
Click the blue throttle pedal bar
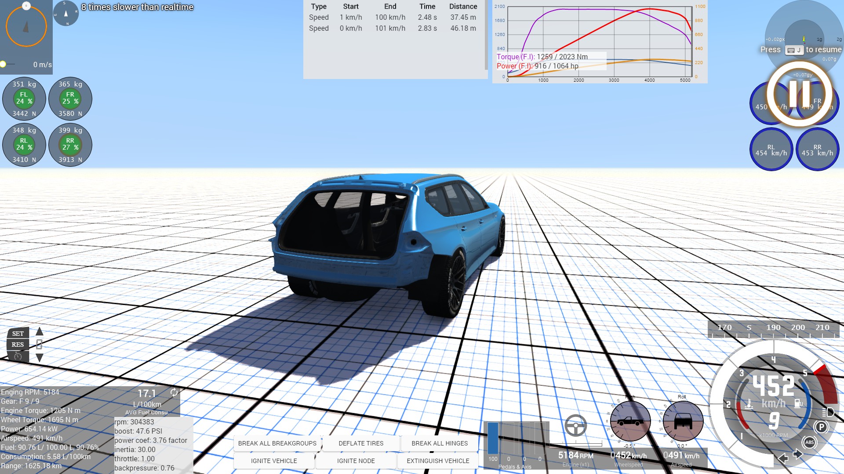[x=493, y=438]
